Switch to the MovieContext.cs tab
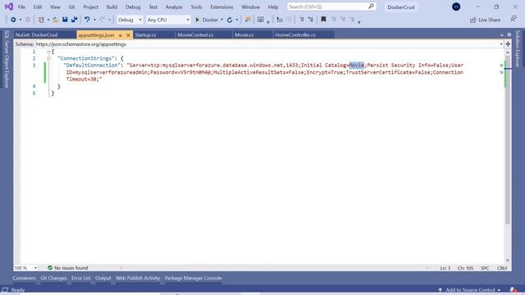Screen dimensions: 525x295 pos(203,34)
